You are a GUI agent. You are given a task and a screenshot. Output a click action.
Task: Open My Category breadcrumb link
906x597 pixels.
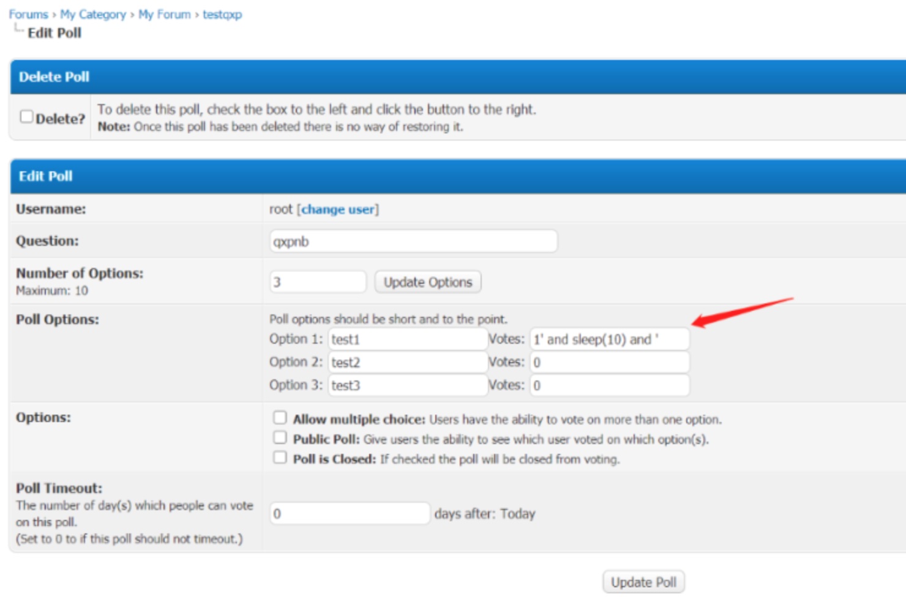[93, 14]
